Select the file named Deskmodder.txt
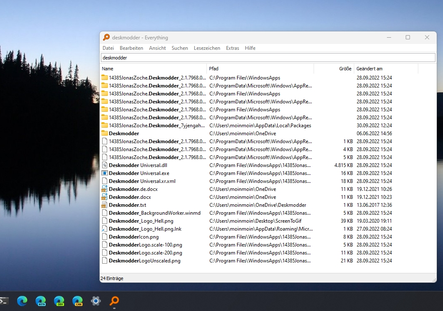Viewport: 443px width, 311px height. (127, 205)
